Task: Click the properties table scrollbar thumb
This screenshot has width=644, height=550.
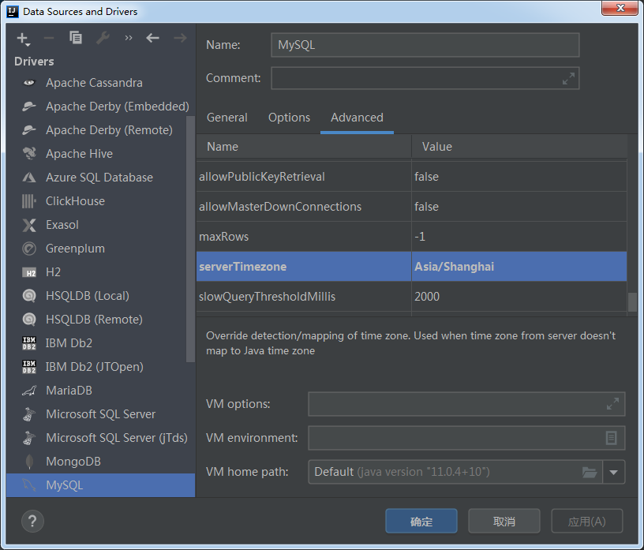Action: tap(632, 302)
